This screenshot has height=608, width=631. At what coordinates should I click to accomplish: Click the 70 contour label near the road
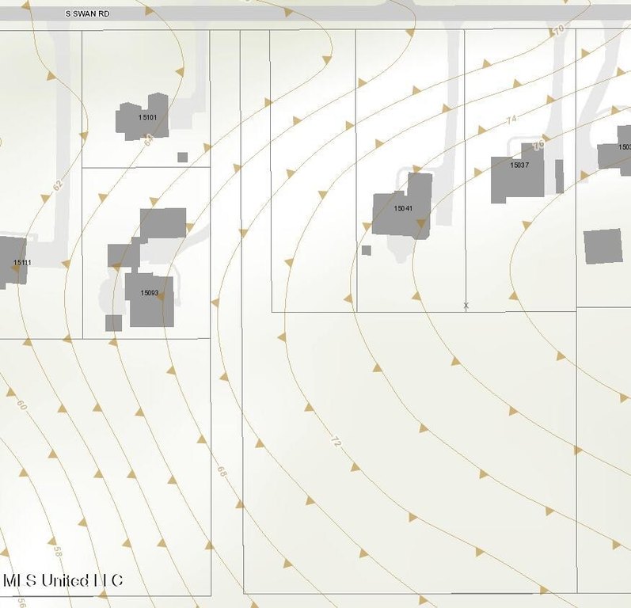tap(559, 30)
